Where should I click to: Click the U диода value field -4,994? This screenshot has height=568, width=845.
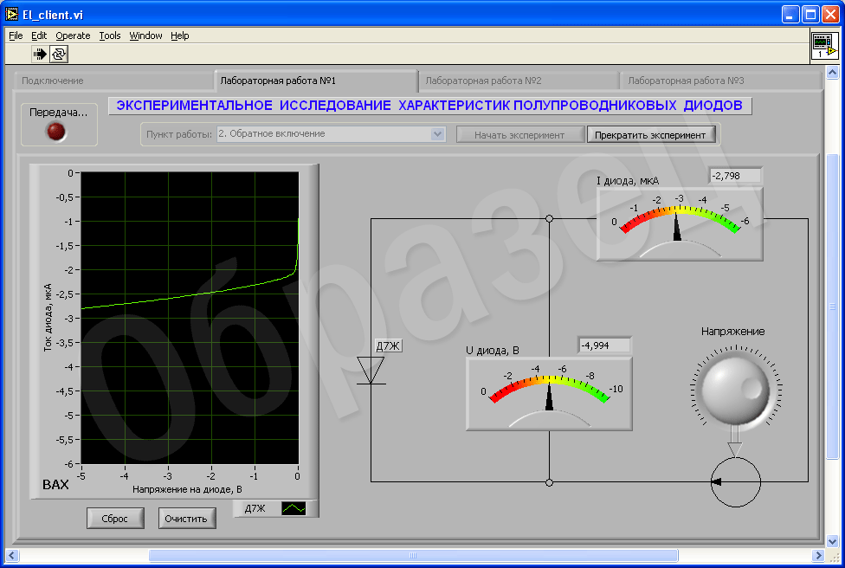pos(604,345)
